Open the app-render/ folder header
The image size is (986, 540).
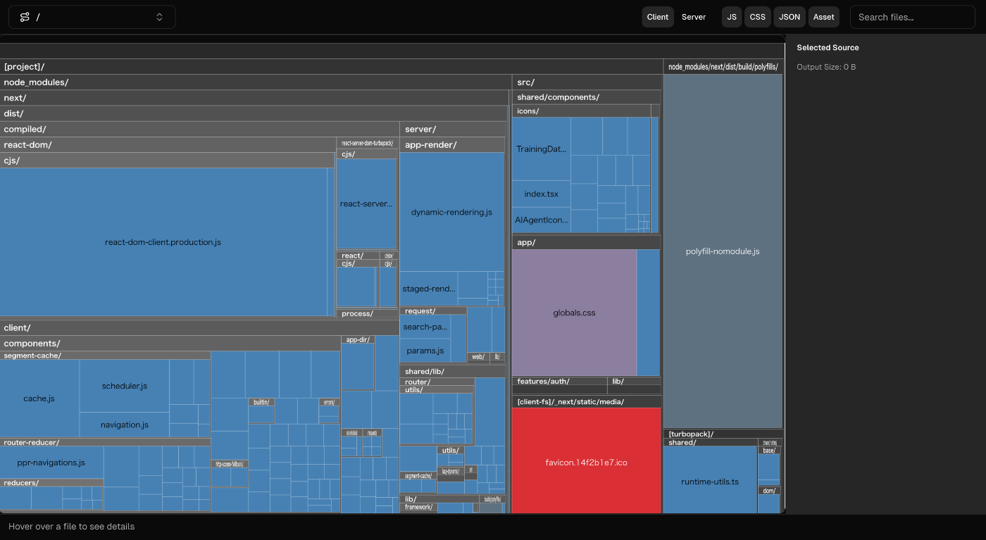click(x=452, y=145)
